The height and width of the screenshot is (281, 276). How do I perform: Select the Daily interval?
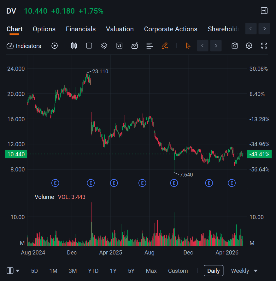pyautogui.click(x=213, y=271)
